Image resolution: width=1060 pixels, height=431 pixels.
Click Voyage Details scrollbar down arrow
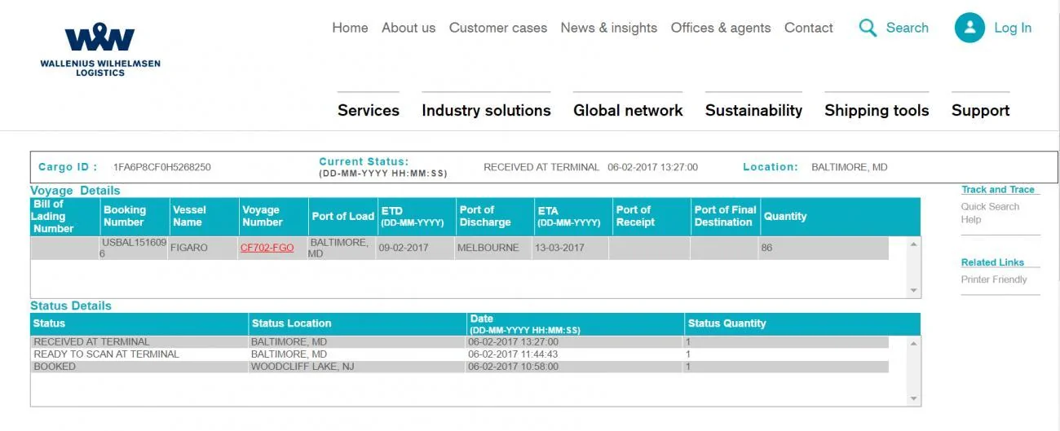(914, 291)
